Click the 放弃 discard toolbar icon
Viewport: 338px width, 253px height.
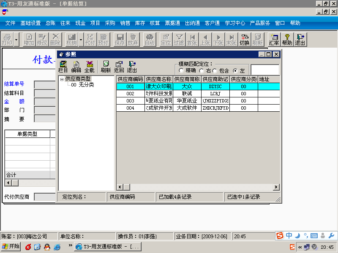coord(133,40)
